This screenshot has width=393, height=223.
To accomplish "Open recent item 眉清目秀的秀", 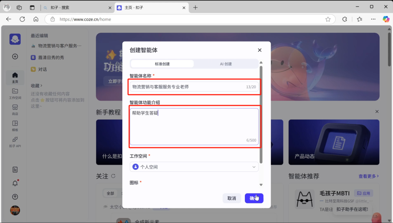I will coord(51,57).
